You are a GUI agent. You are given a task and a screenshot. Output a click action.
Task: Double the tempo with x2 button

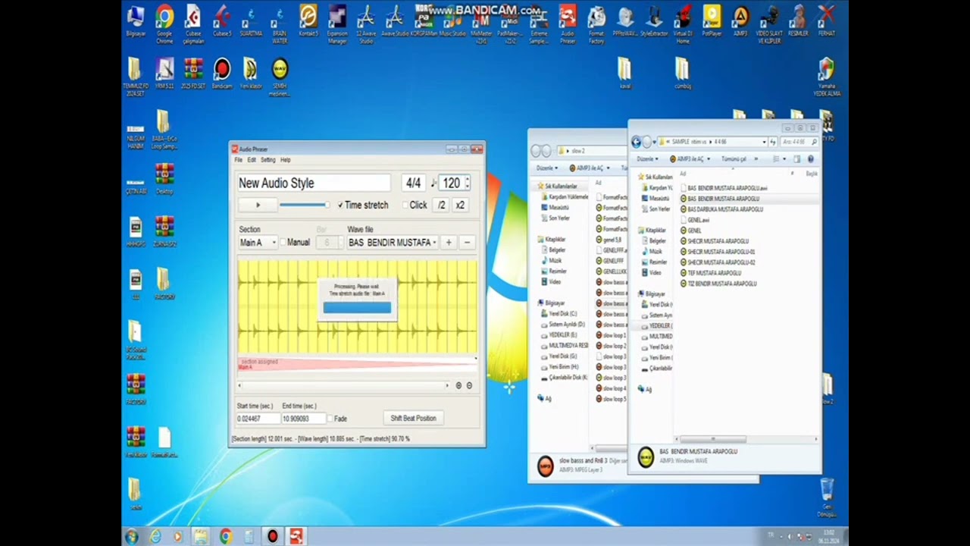[x=460, y=205]
